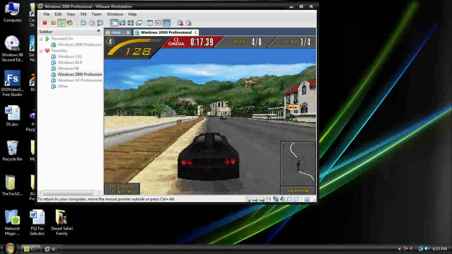Switch to the Home tab
This screenshot has width=452, height=254.
click(x=116, y=32)
